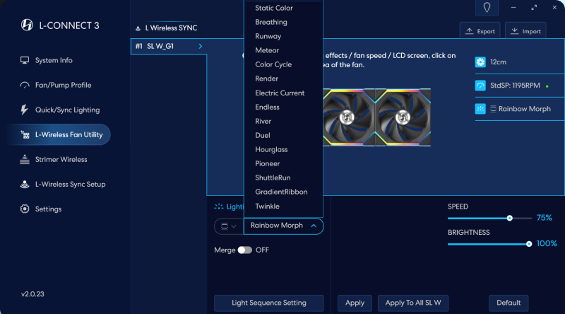Reset with the Default button

pos(509,303)
